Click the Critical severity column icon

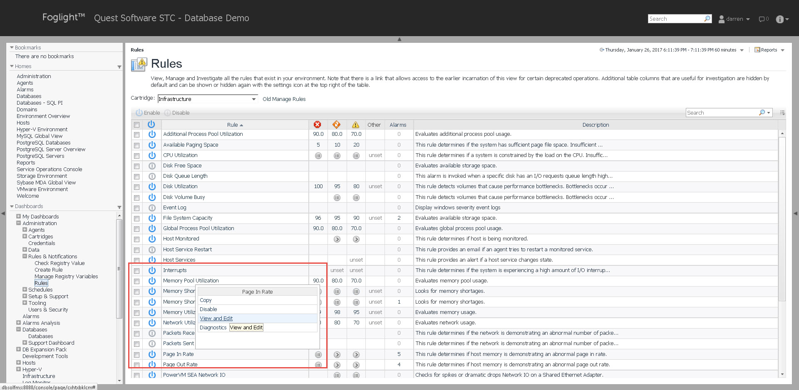point(337,125)
